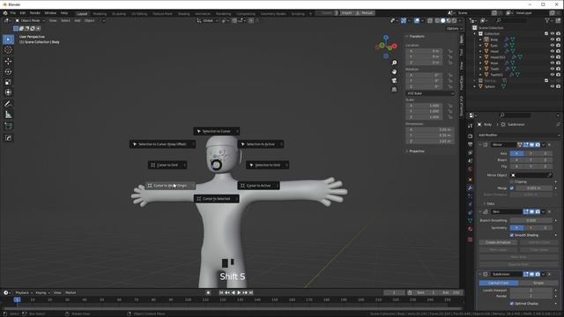Choose Cursor to Active pie option
This screenshot has width=564, height=317.
point(258,186)
